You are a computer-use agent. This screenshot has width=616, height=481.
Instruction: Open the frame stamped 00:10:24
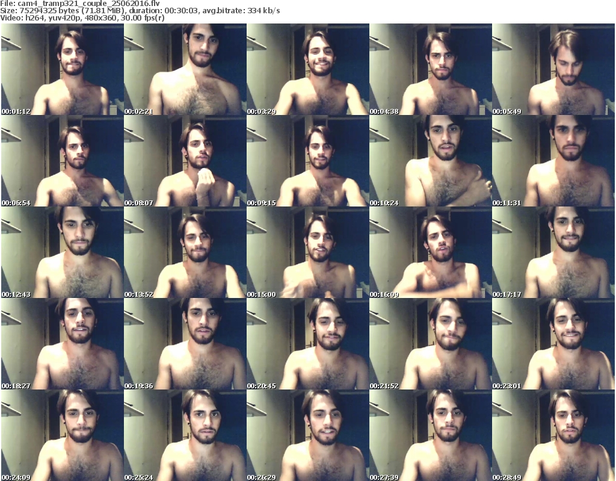[431, 161]
